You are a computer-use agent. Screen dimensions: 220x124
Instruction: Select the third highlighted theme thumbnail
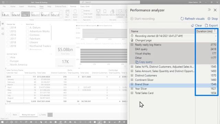tap(25, 14)
